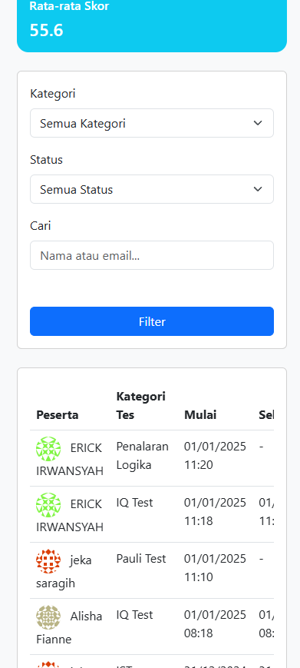Focus the Nama atau email search field
The image size is (300, 668).
[x=152, y=255]
